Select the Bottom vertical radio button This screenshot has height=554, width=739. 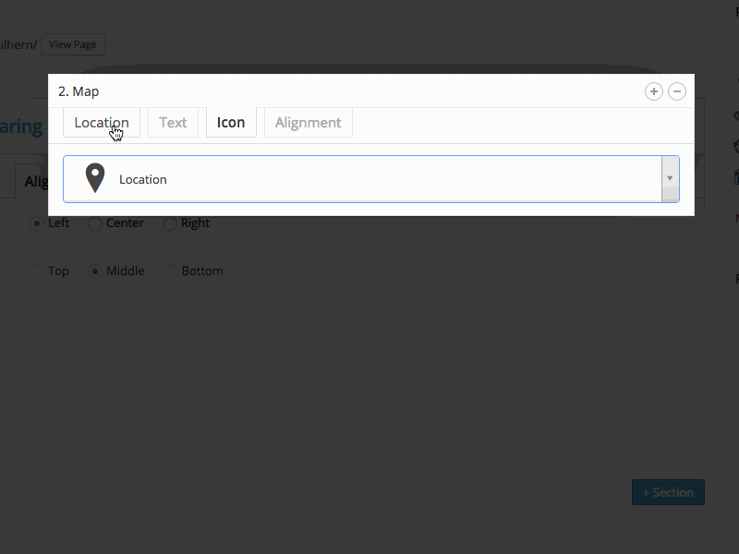[170, 271]
